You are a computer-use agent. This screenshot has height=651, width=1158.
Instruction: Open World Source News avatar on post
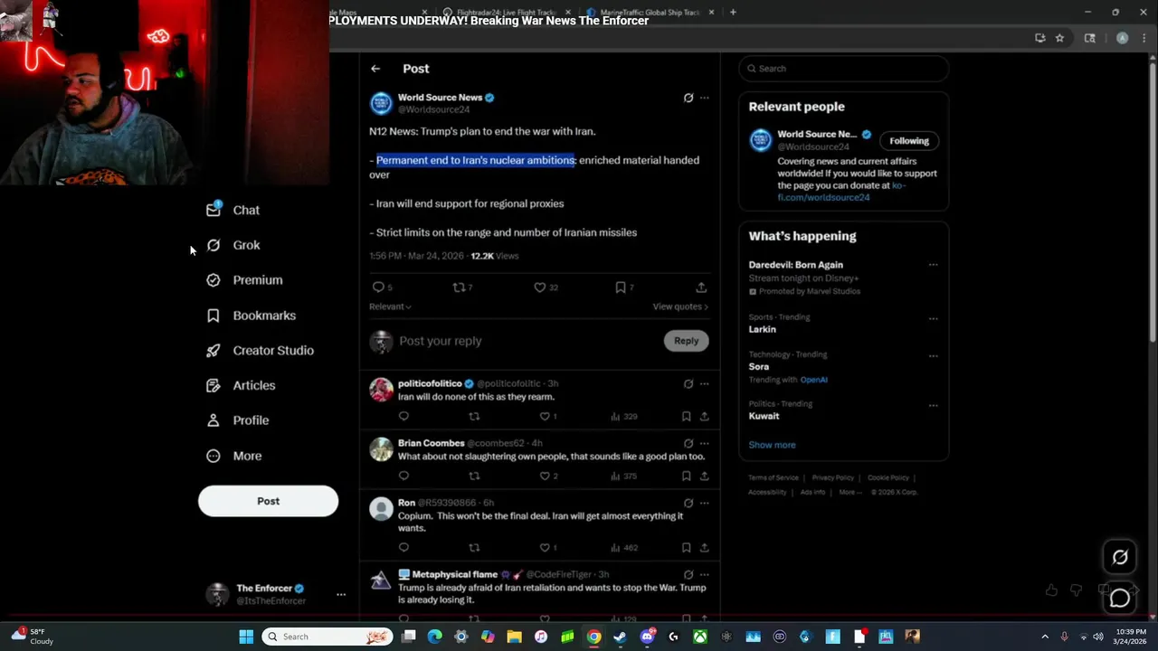click(381, 103)
